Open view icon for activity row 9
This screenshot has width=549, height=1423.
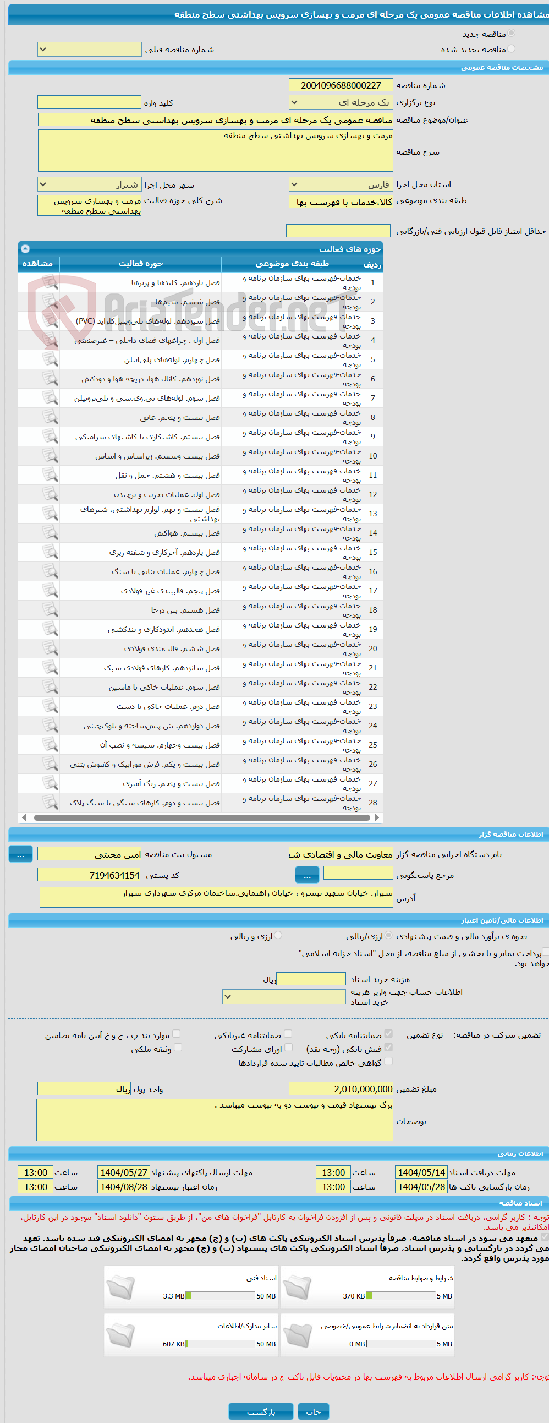[50, 437]
